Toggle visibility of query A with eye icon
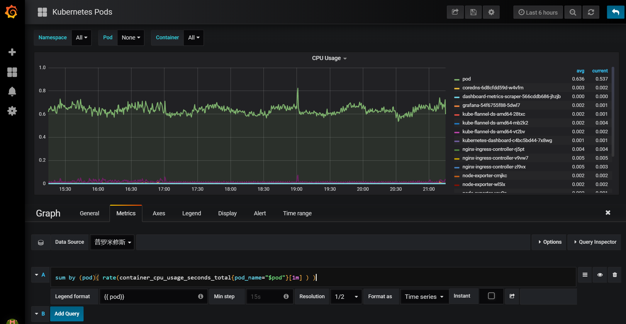The image size is (626, 324). pos(600,274)
